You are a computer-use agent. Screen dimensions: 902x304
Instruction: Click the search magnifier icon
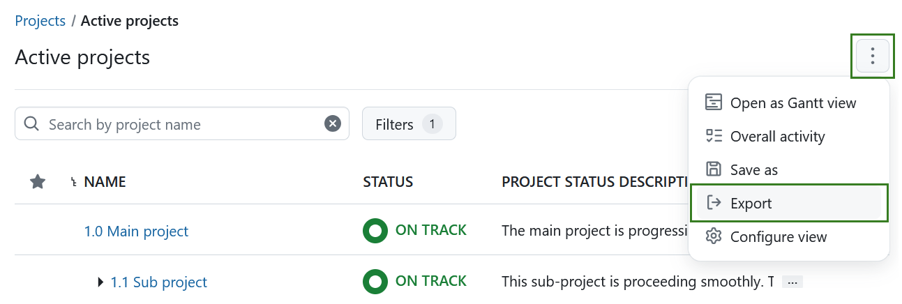pos(31,124)
